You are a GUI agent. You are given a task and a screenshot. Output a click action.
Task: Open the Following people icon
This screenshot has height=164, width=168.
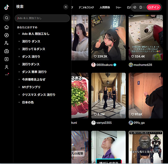point(7,43)
